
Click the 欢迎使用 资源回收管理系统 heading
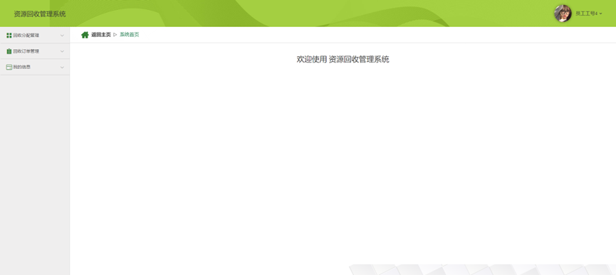(343, 60)
